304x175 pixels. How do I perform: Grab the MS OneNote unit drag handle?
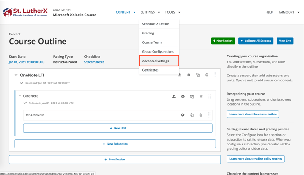209,115
